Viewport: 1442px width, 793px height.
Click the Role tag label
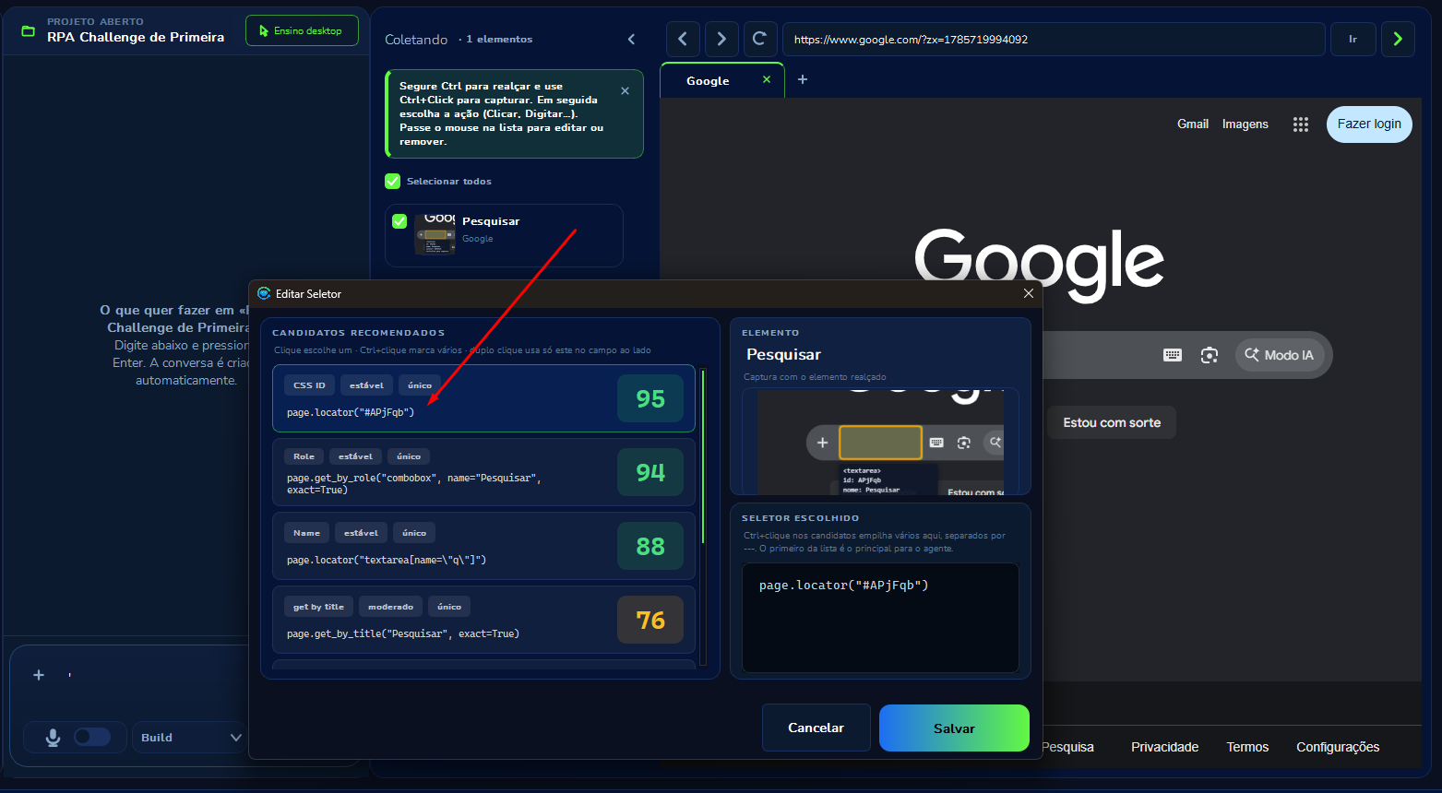point(304,456)
